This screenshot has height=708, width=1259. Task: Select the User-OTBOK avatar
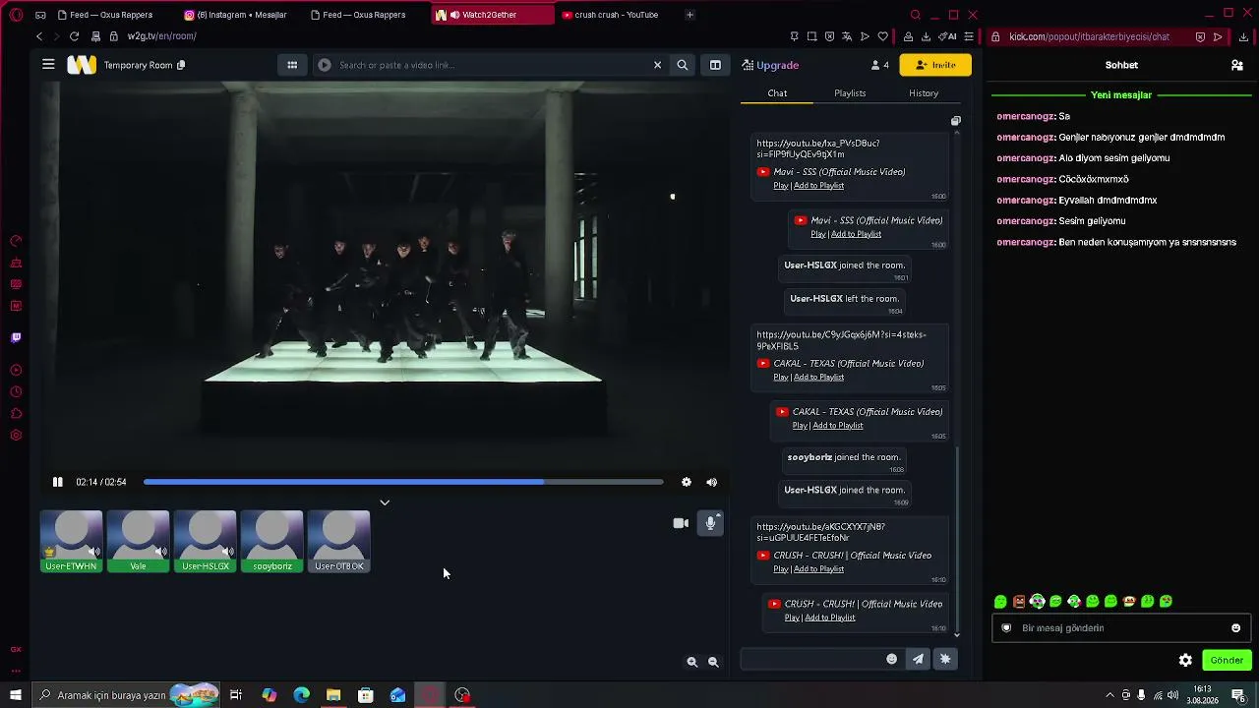339,541
